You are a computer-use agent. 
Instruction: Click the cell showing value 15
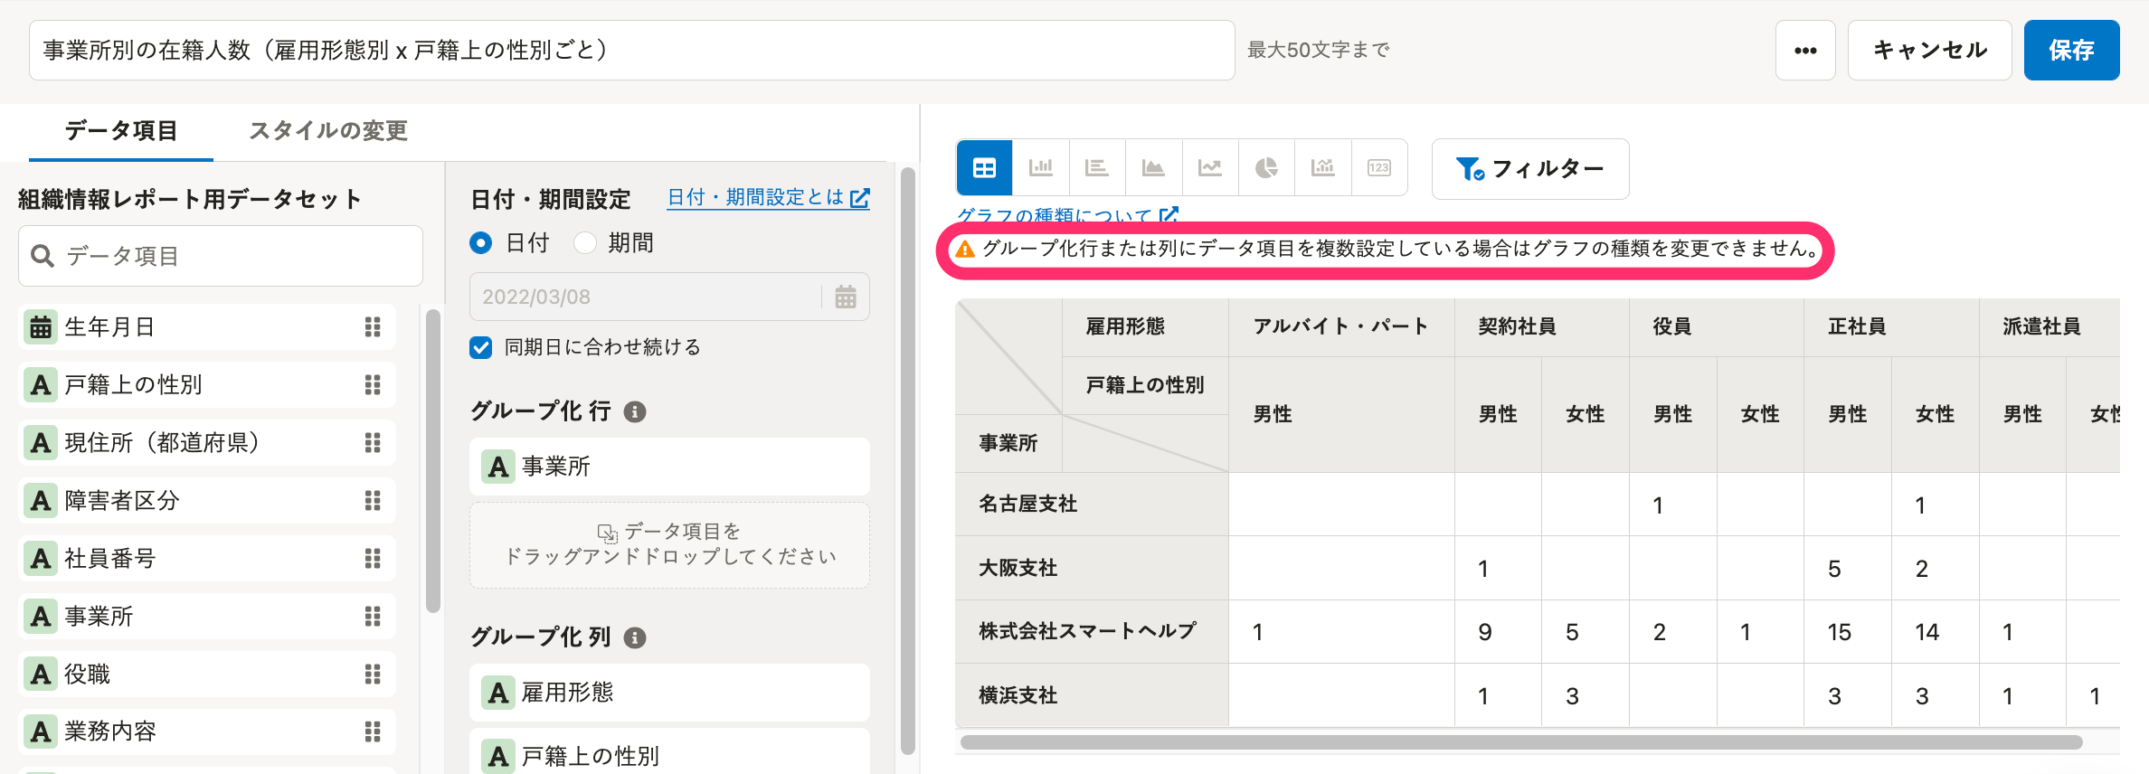point(1847,632)
